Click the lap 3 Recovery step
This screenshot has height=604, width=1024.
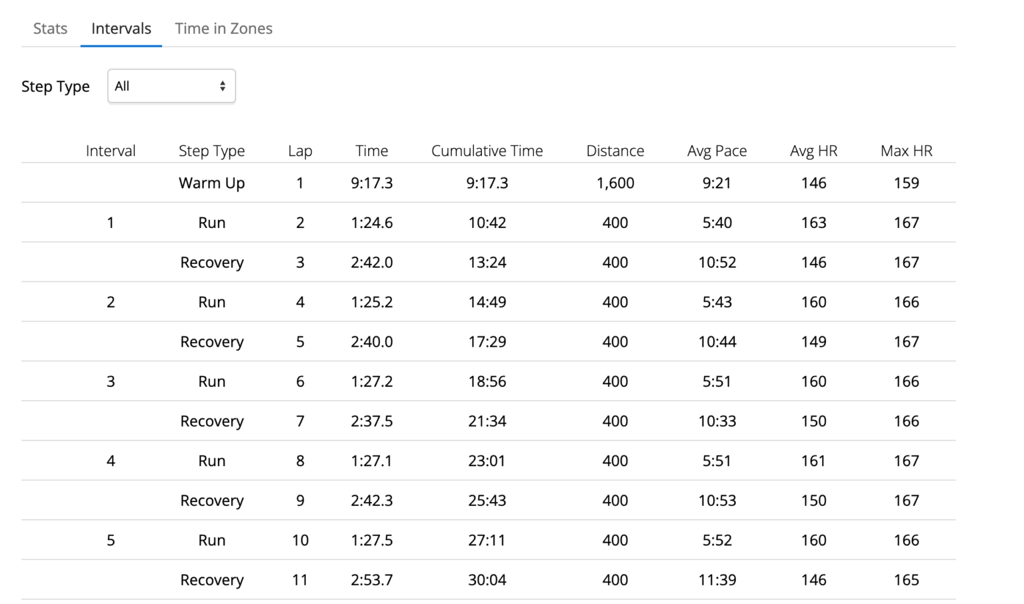[212, 263]
